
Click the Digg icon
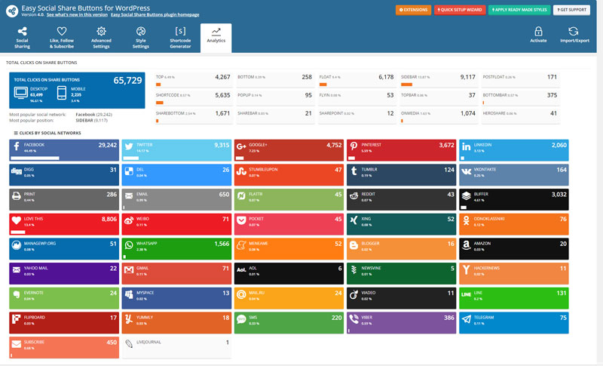16,171
